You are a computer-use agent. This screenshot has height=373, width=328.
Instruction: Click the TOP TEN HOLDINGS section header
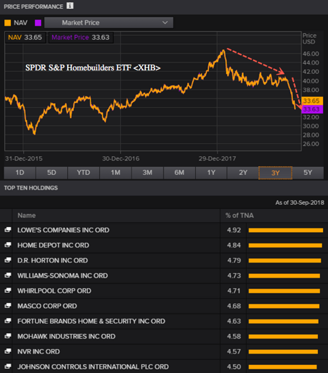(31, 188)
